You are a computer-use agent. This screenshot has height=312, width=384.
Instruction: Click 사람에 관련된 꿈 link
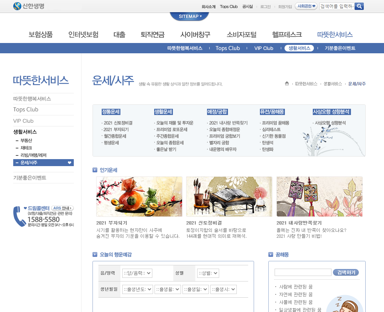pos(296,287)
